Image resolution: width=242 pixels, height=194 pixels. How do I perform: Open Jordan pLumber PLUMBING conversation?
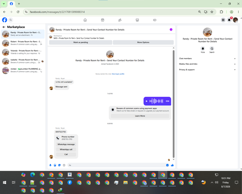coord(23,70)
